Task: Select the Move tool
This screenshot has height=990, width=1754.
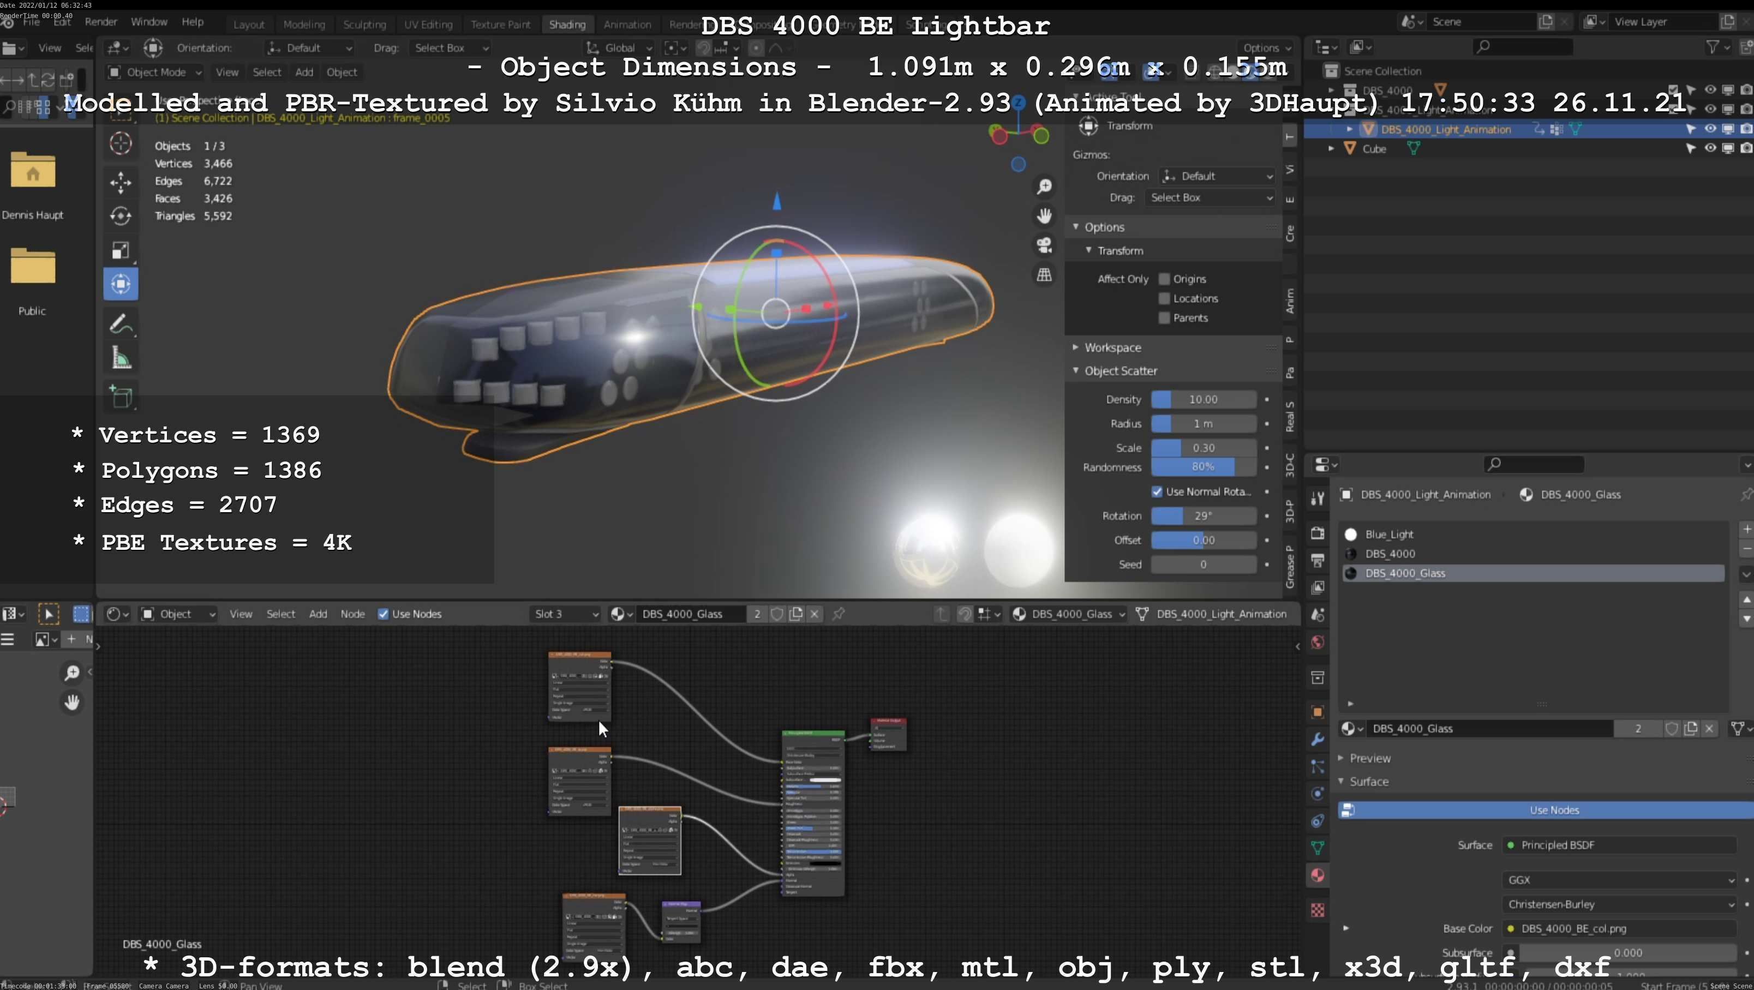Action: 121,182
